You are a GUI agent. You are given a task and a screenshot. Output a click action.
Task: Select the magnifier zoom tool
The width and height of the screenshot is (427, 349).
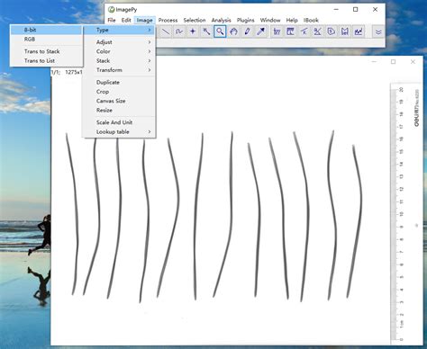[x=220, y=31]
